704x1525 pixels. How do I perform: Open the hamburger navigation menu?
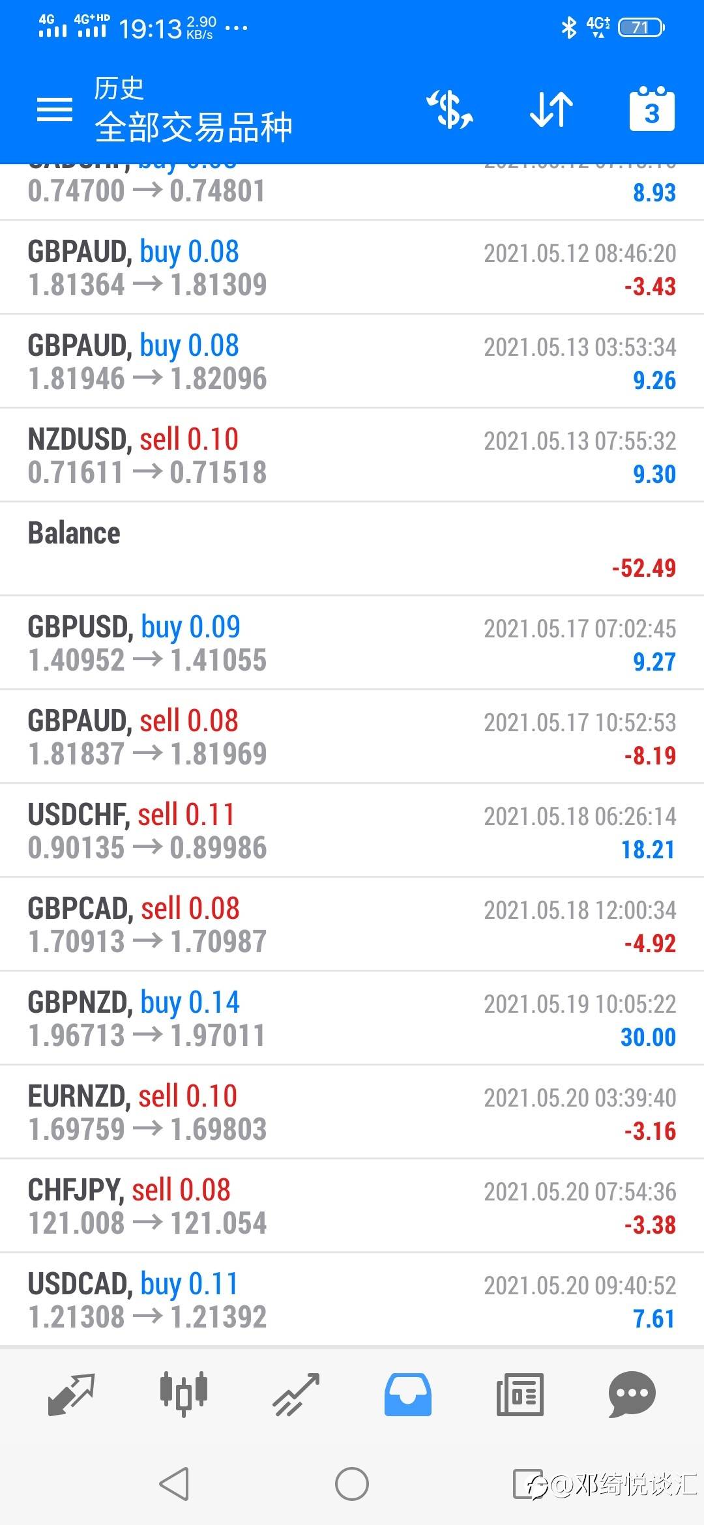pyautogui.click(x=55, y=109)
